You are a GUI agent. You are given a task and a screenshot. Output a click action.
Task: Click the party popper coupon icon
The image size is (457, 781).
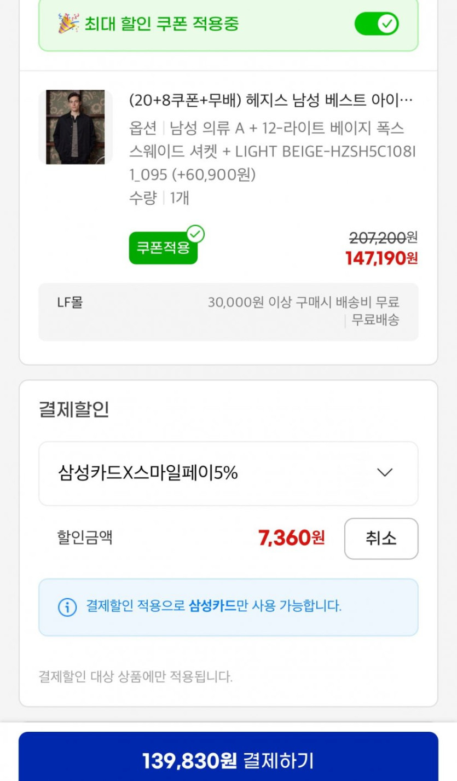pos(68,24)
